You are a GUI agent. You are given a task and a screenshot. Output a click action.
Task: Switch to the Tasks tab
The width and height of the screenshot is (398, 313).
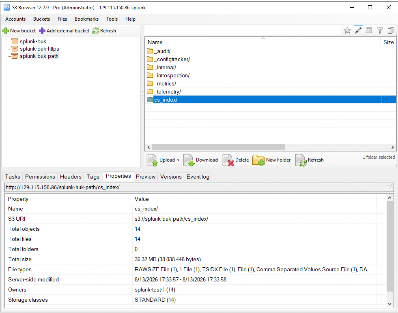(13, 177)
